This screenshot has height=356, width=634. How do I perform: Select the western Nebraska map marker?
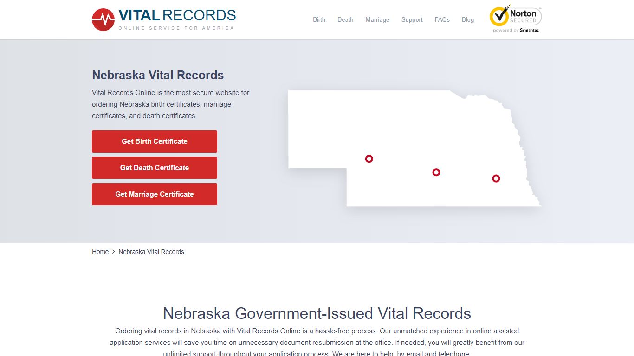pos(369,159)
